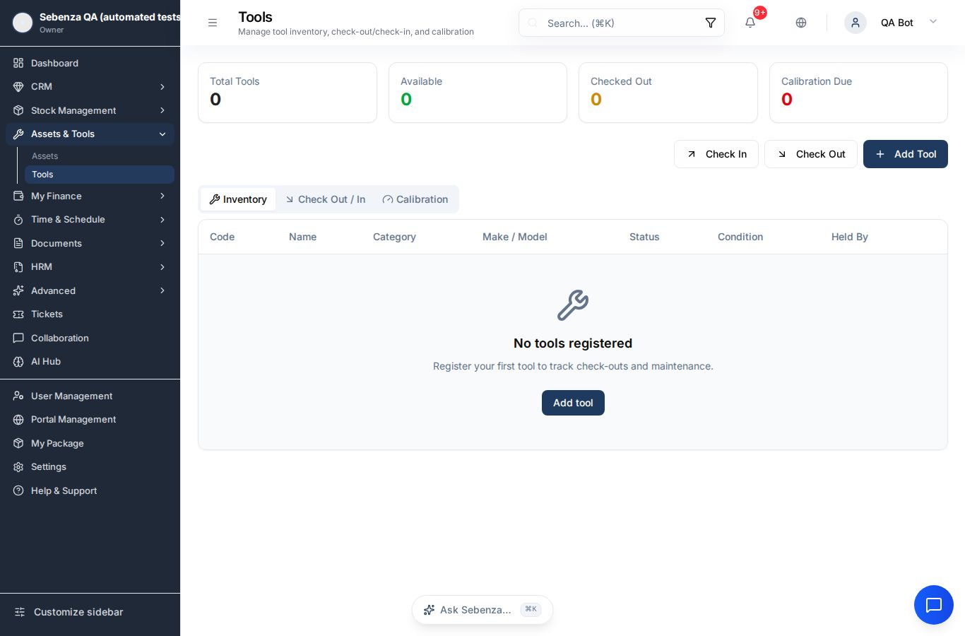Click the Time & Schedule stopwatch icon
This screenshot has height=636, width=965.
[18, 219]
